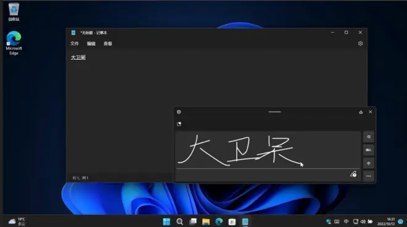This screenshot has height=227, width=407.
Task: Open the more options ellipsis button
Action: pyautogui.click(x=369, y=176)
